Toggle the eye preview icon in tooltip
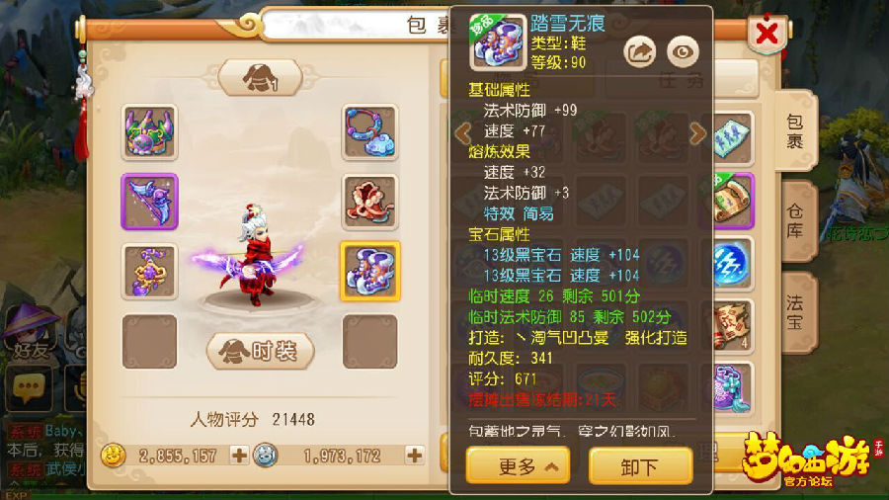This screenshot has height=500, width=889. click(683, 51)
